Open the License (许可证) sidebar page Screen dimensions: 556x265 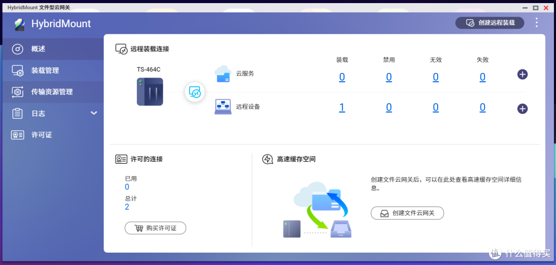53,135
